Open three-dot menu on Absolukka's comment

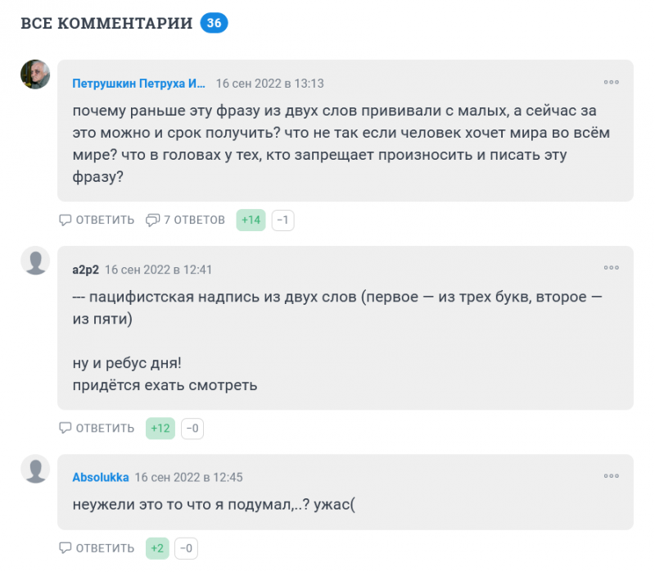pyautogui.click(x=611, y=476)
